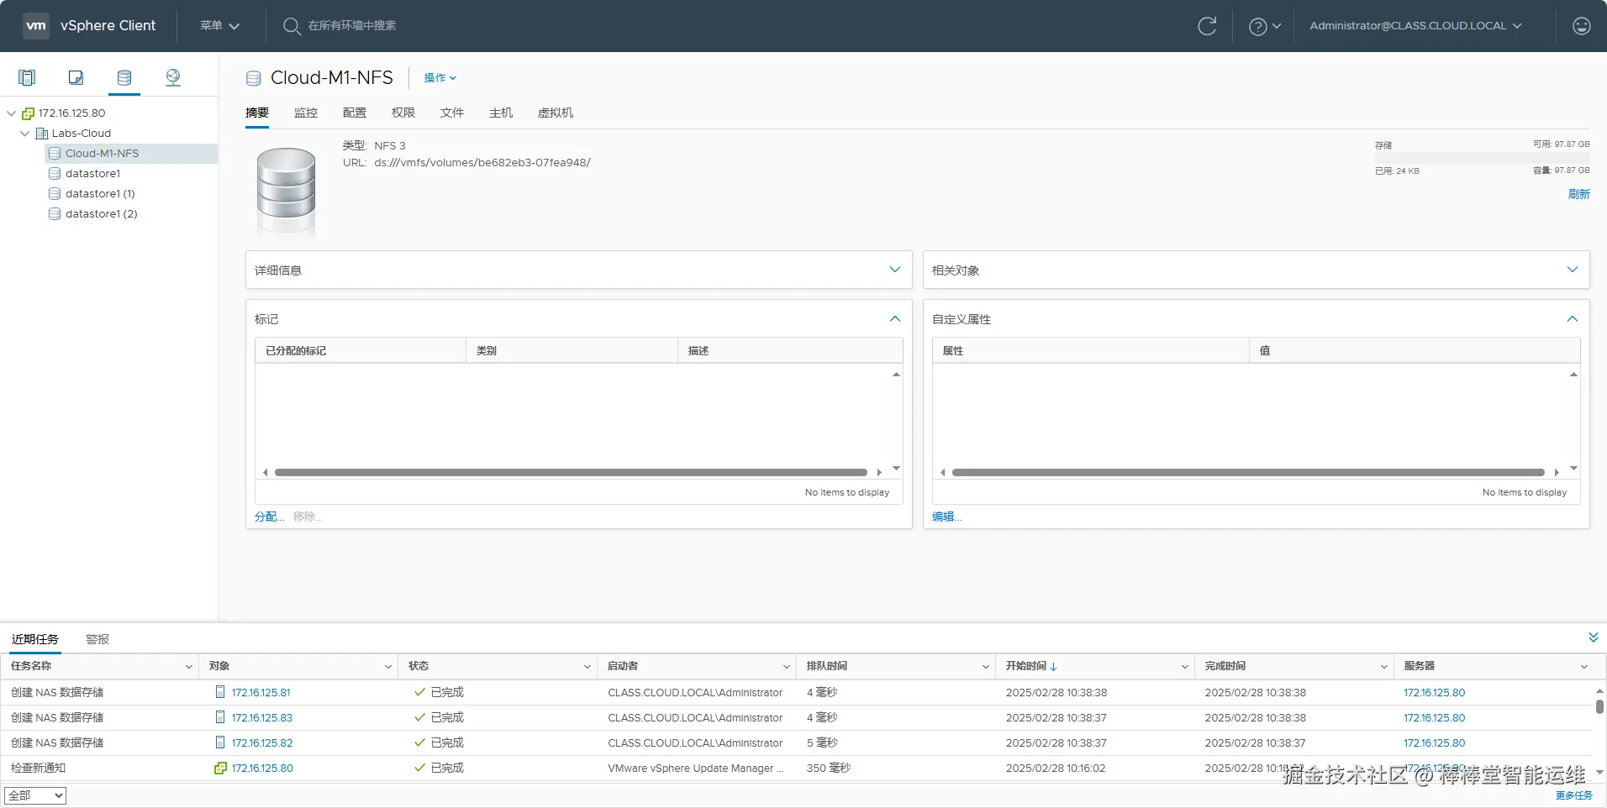This screenshot has height=808, width=1607.
Task: Click the large datastore cylinder image
Action: coord(287,191)
